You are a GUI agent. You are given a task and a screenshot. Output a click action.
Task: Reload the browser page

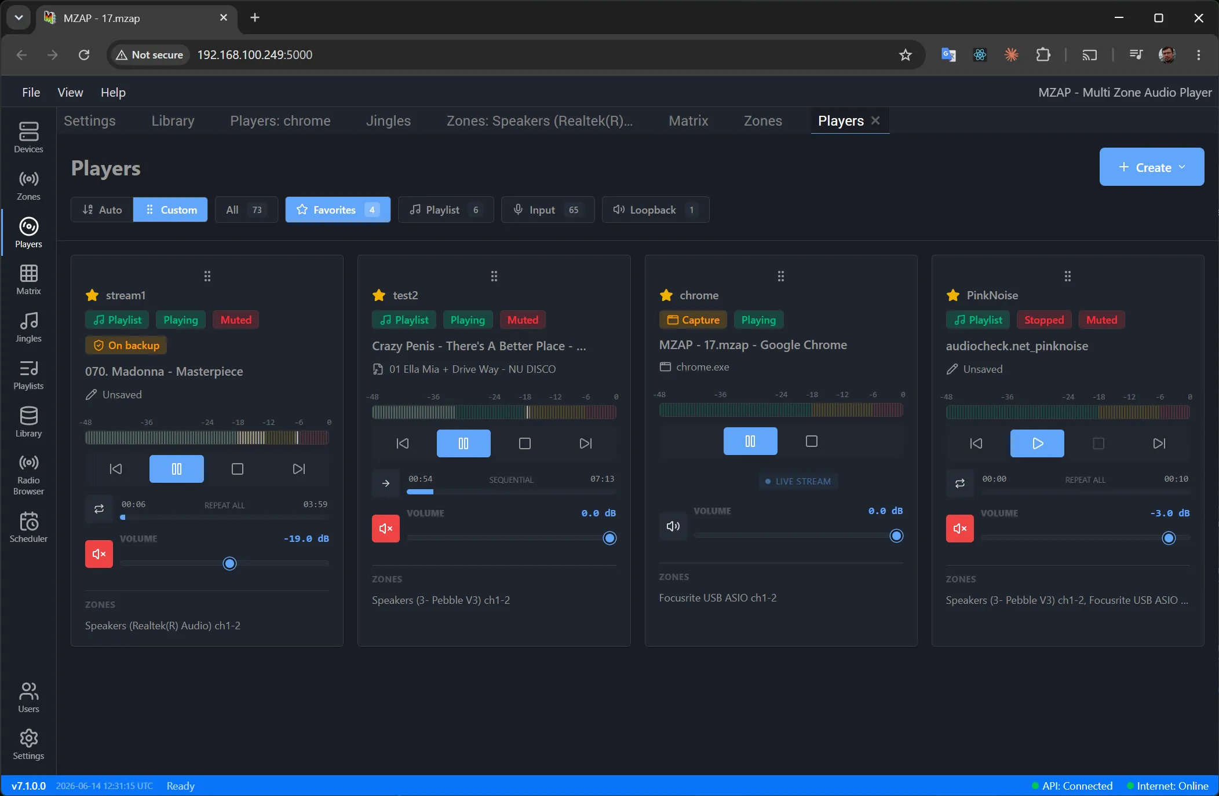(84, 55)
